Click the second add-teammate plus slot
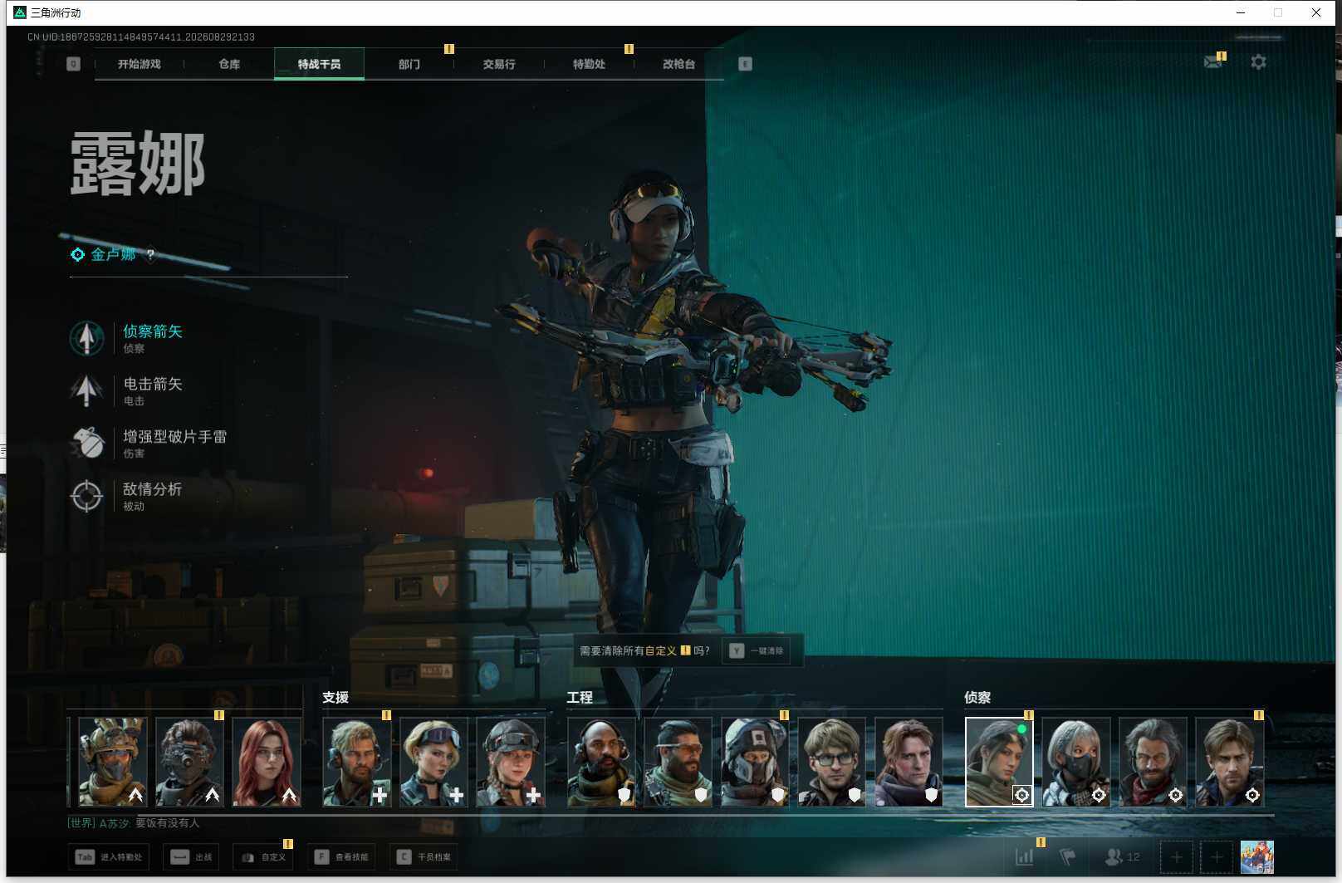The width and height of the screenshot is (1342, 883). (x=1217, y=856)
